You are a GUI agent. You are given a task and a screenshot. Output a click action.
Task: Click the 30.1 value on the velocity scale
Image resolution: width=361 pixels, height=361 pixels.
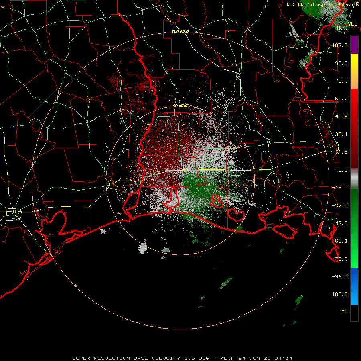coord(341,134)
